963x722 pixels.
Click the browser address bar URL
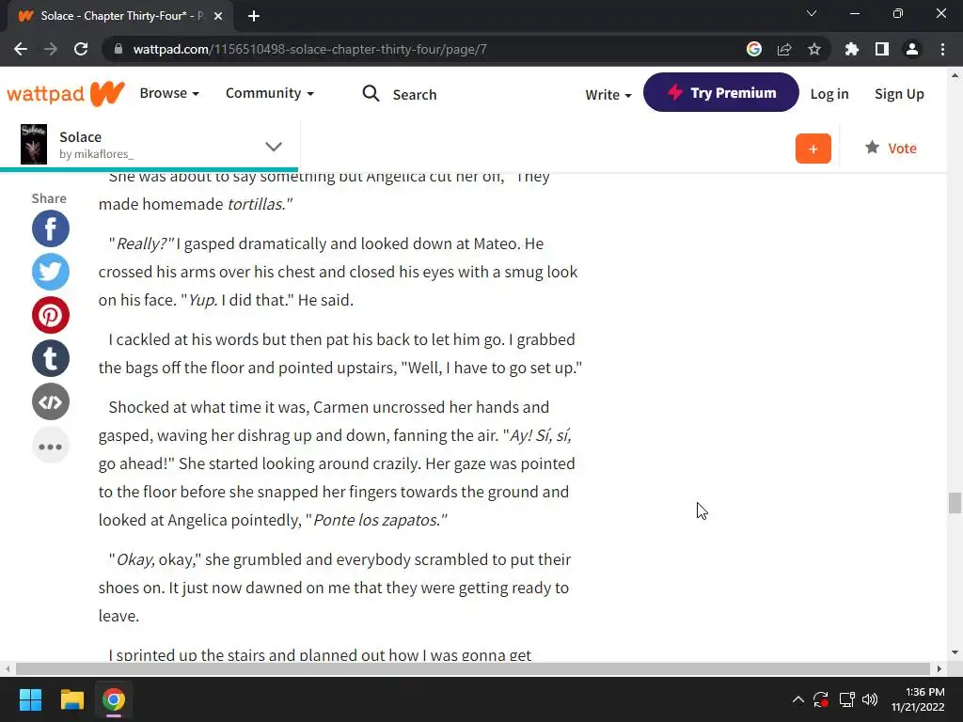point(309,49)
